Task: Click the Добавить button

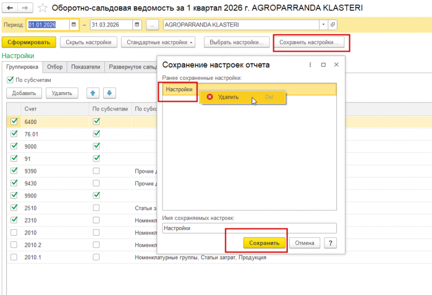Action: tap(24, 93)
